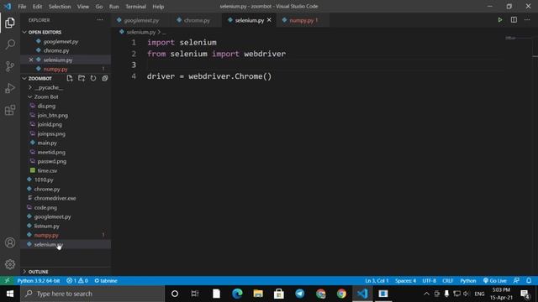
Task: Change UTF-8 file encoding
Action: coord(429,280)
